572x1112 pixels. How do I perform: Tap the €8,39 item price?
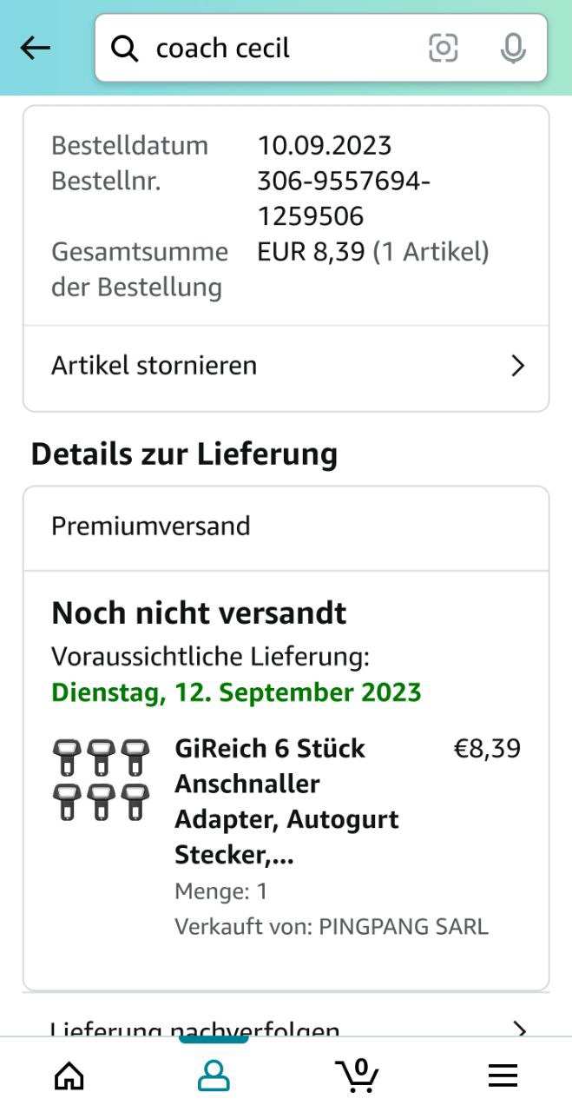[487, 749]
